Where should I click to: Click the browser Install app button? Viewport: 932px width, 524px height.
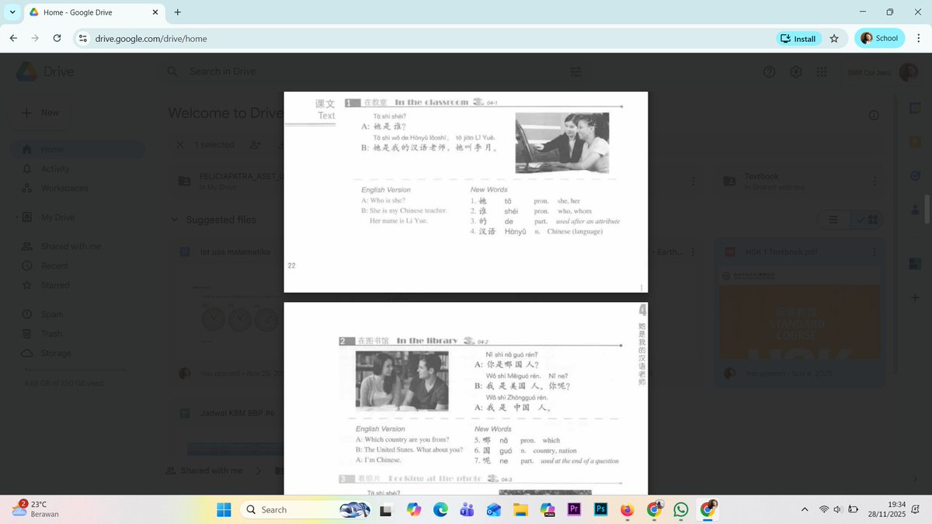[798, 38]
